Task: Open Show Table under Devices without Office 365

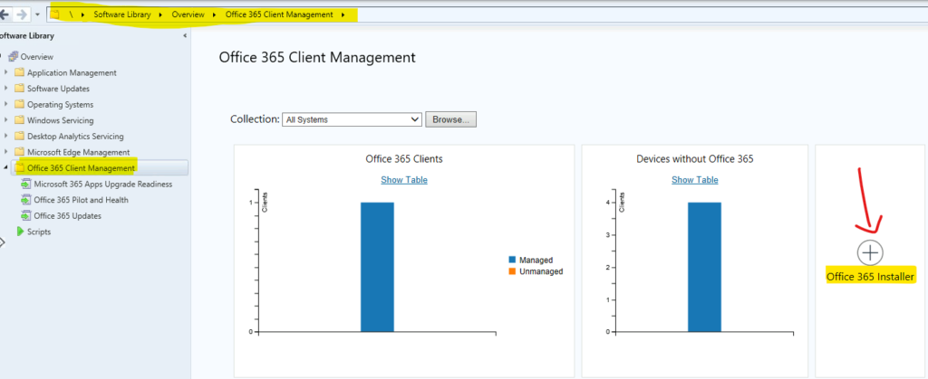Action: pos(695,179)
